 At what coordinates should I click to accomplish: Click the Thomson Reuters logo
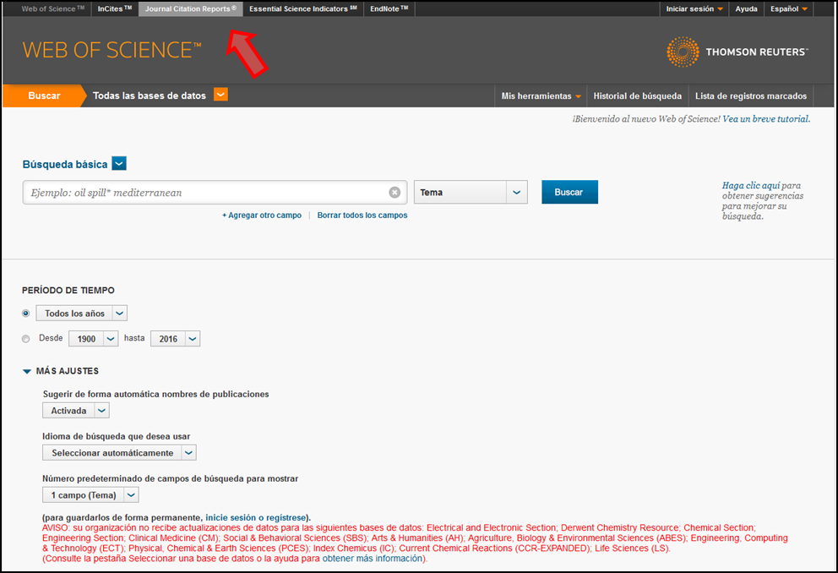(737, 52)
